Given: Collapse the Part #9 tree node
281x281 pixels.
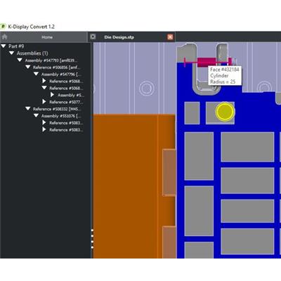Looking at the screenshot, I should (x=4, y=46).
